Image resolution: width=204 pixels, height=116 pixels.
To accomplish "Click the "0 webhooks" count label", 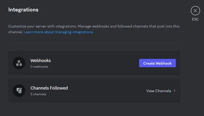I will 39,67.
